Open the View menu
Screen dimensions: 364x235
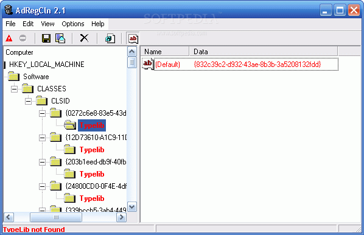[x=47, y=24]
